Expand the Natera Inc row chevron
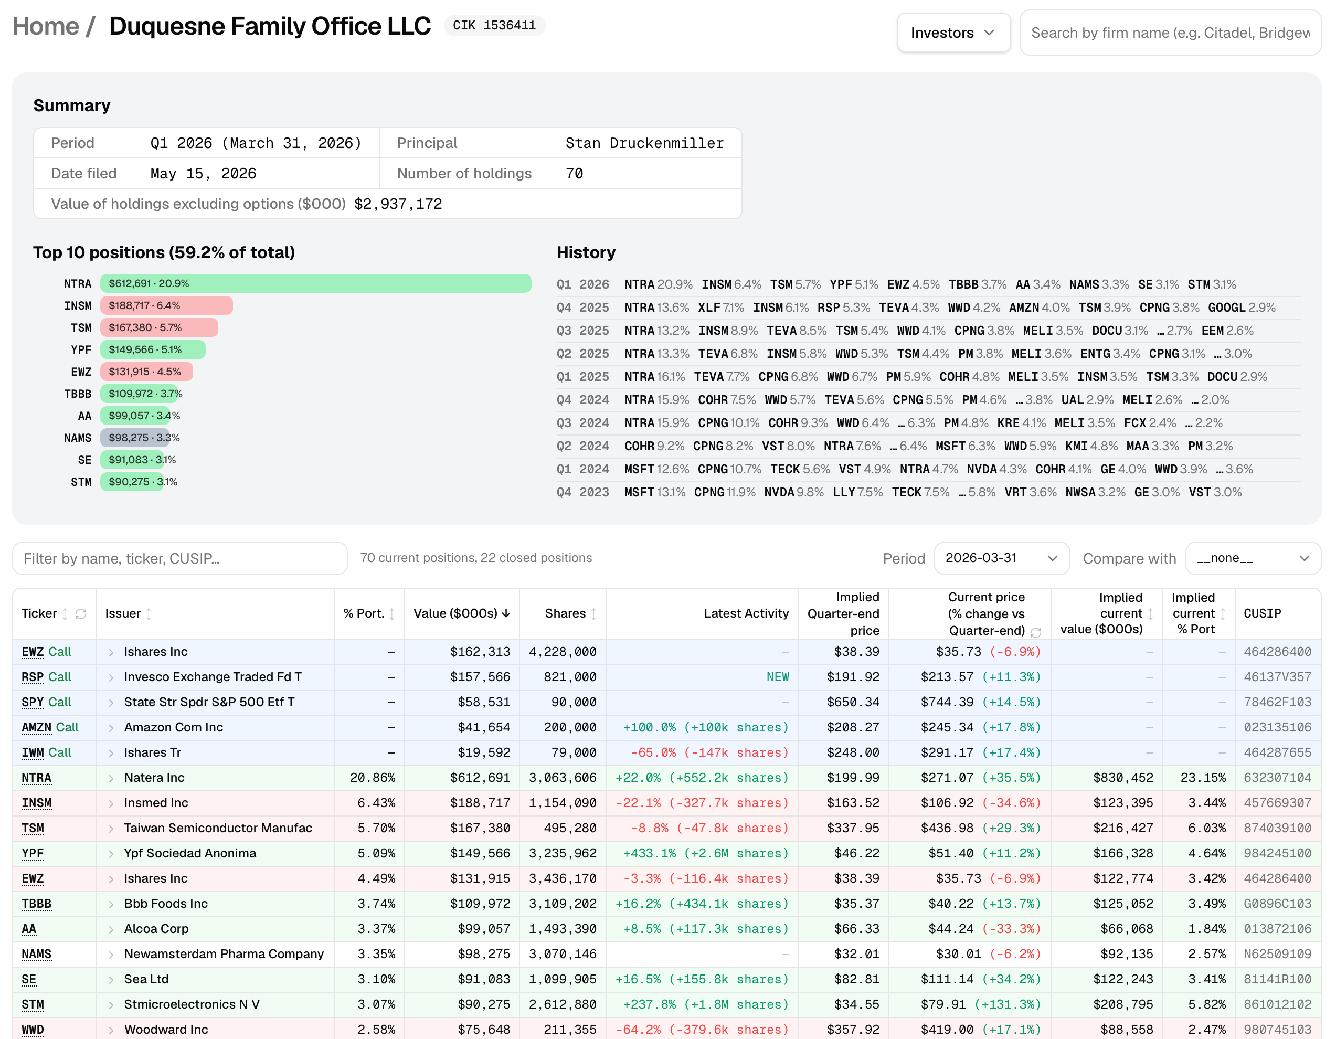This screenshot has width=1336, height=1039. click(111, 778)
